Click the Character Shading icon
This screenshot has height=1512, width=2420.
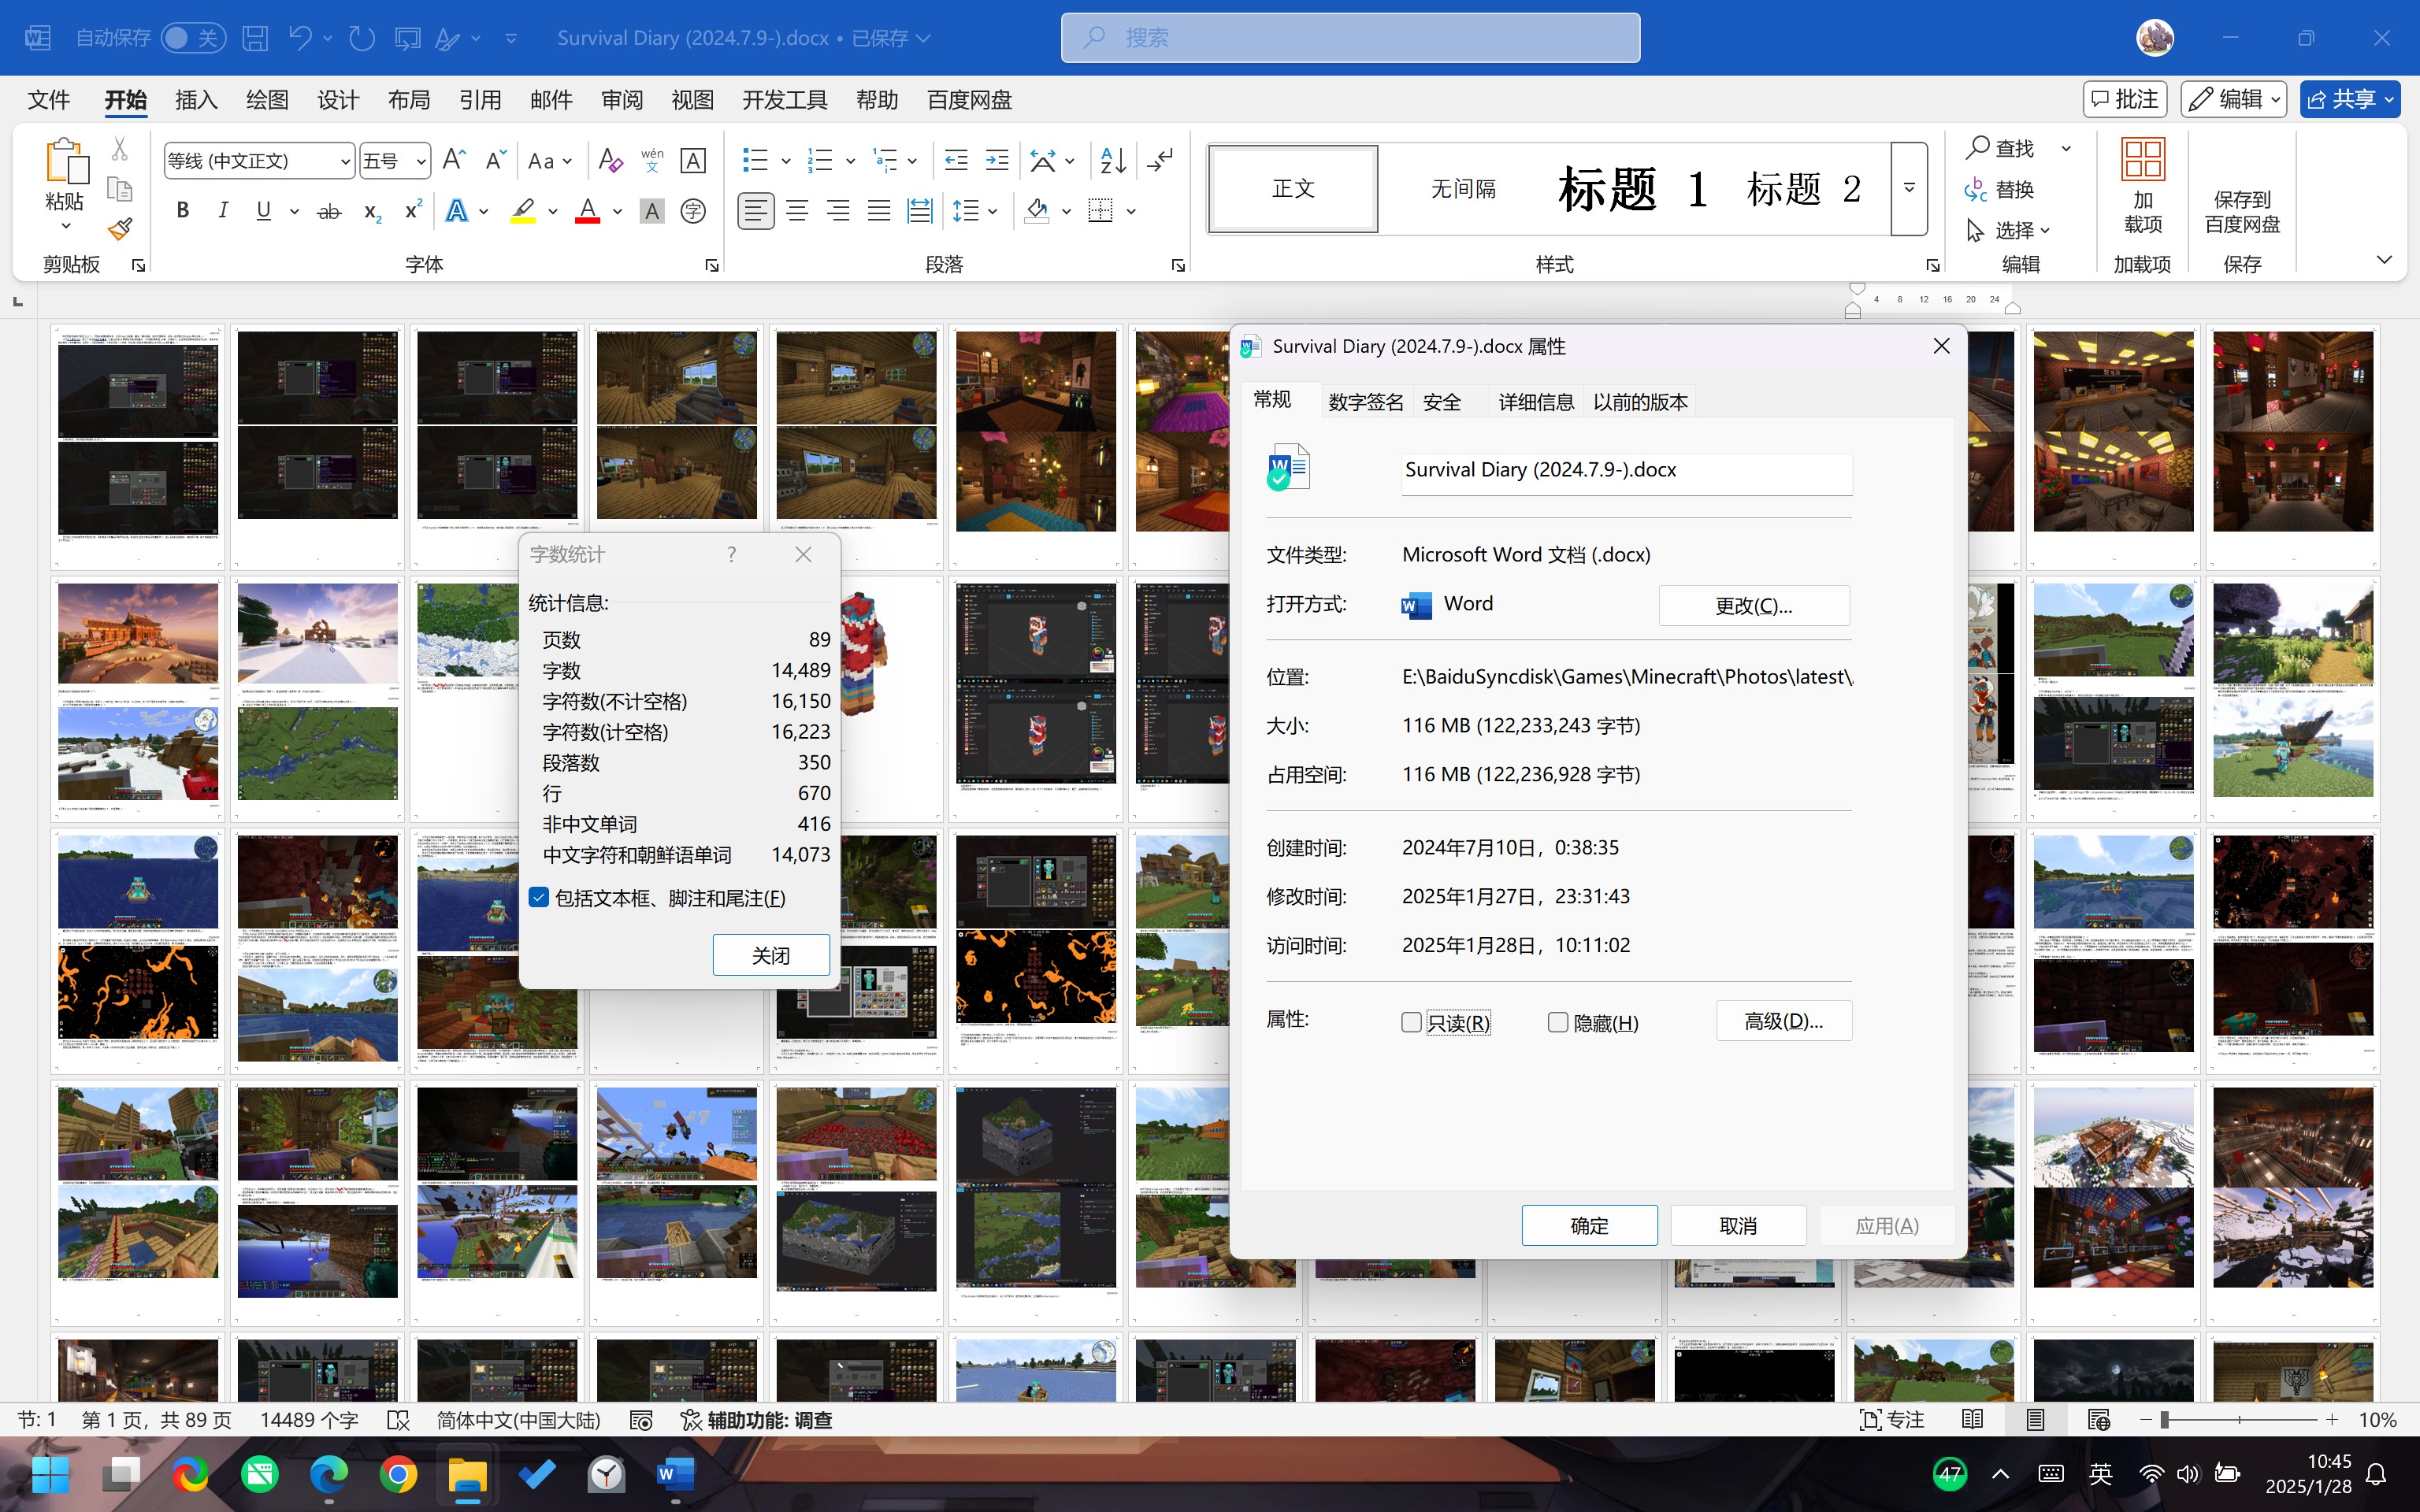[x=652, y=211]
